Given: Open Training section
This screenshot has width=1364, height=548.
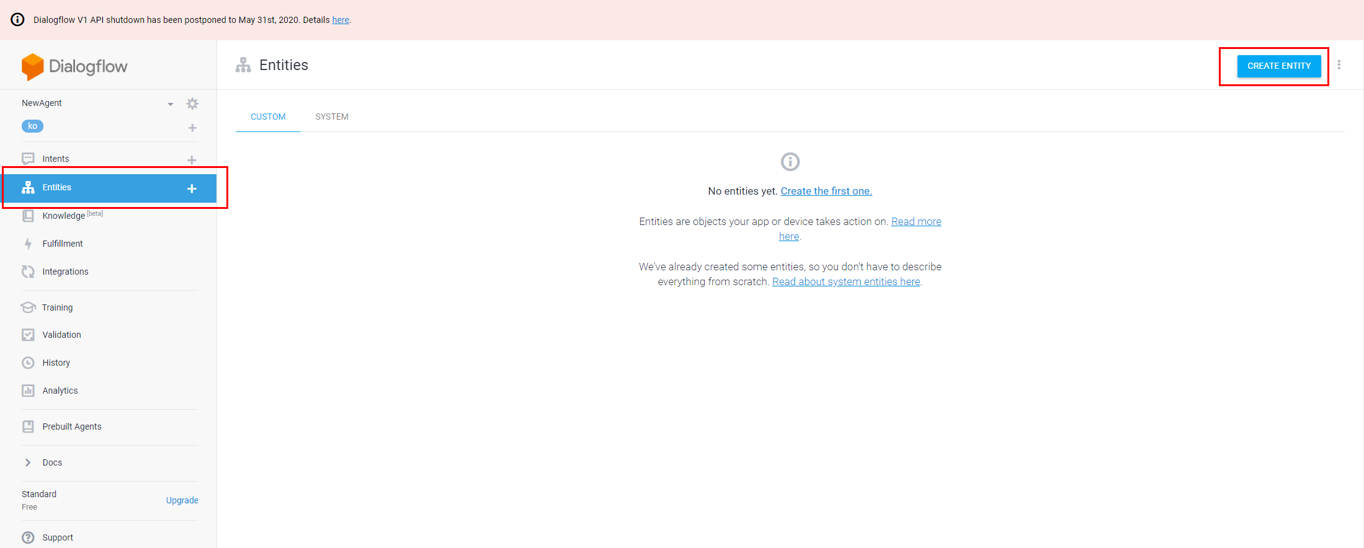Looking at the screenshot, I should [57, 307].
